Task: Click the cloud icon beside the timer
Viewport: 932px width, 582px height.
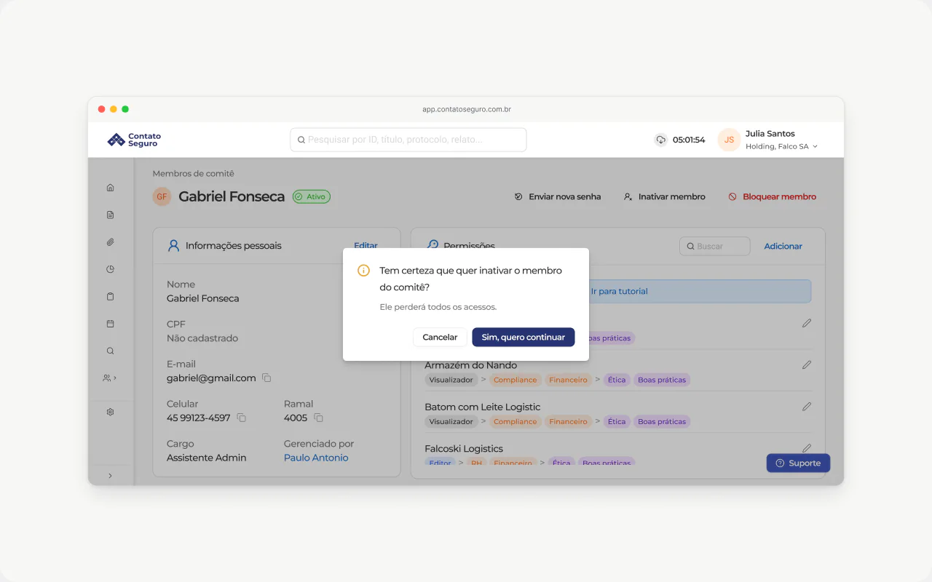Action: tap(661, 140)
